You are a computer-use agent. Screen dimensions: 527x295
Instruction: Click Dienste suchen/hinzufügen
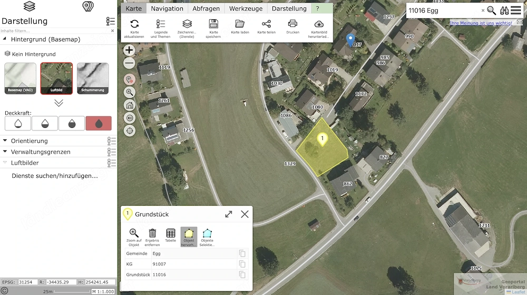point(55,176)
